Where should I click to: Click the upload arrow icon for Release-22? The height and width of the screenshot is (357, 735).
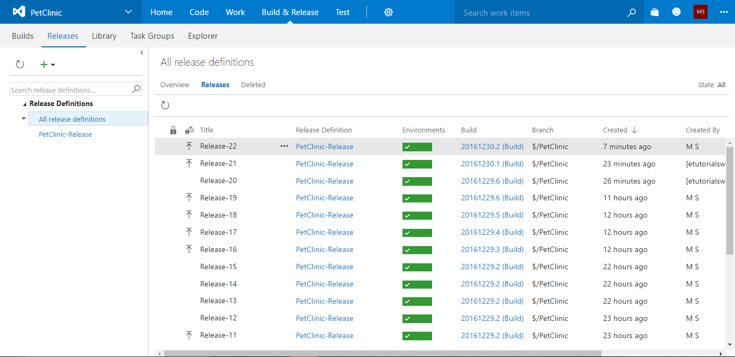tap(189, 146)
